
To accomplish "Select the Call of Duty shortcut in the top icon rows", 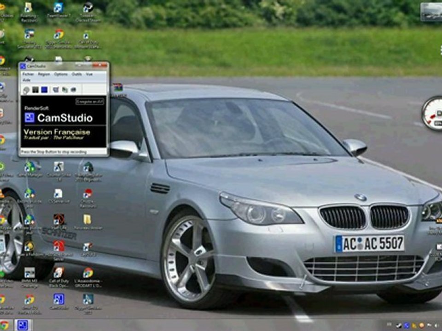I will [87, 40].
